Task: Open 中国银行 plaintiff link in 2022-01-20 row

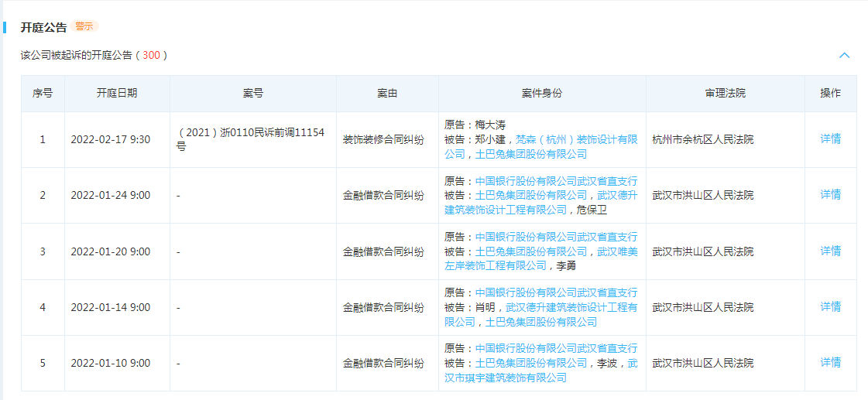Action: tap(556, 237)
